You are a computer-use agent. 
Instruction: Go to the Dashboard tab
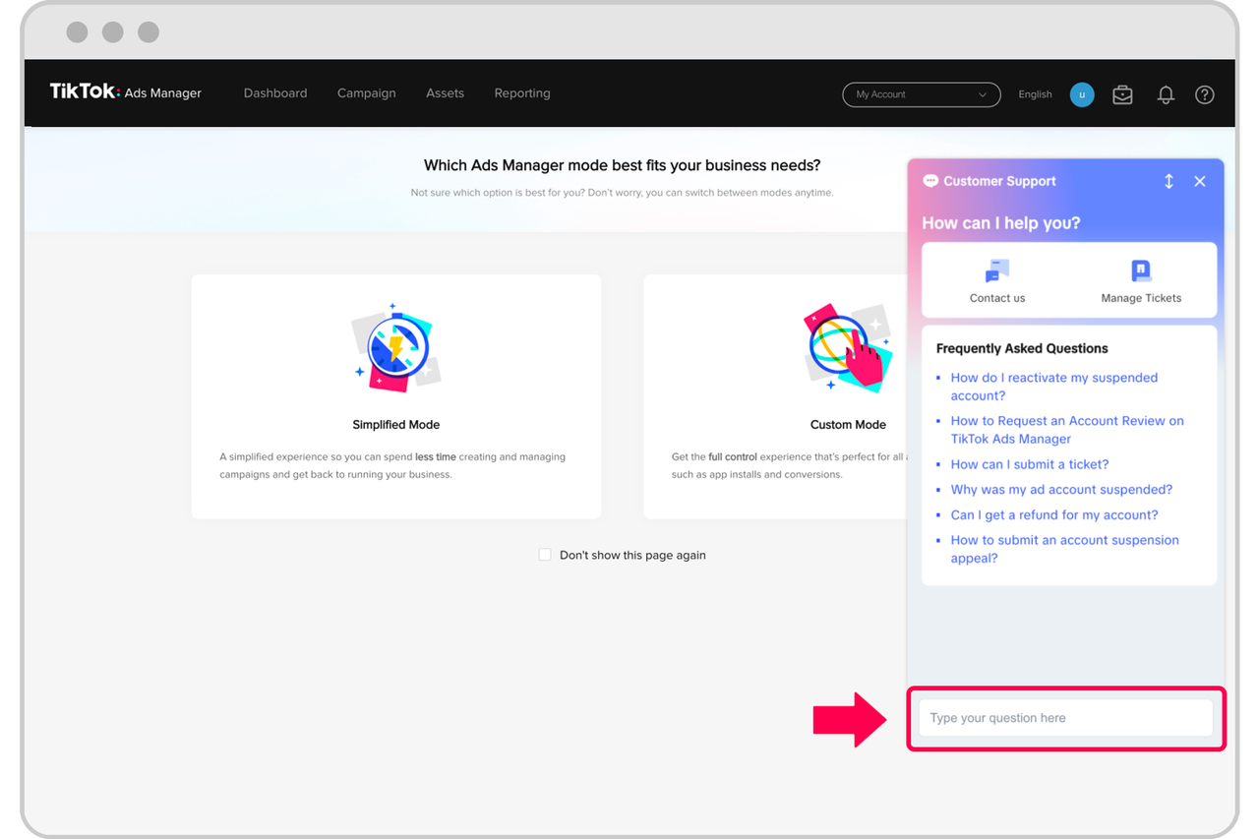pyautogui.click(x=275, y=93)
